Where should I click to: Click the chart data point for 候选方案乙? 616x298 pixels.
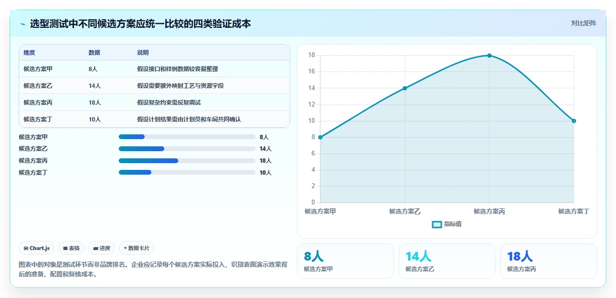(405, 88)
